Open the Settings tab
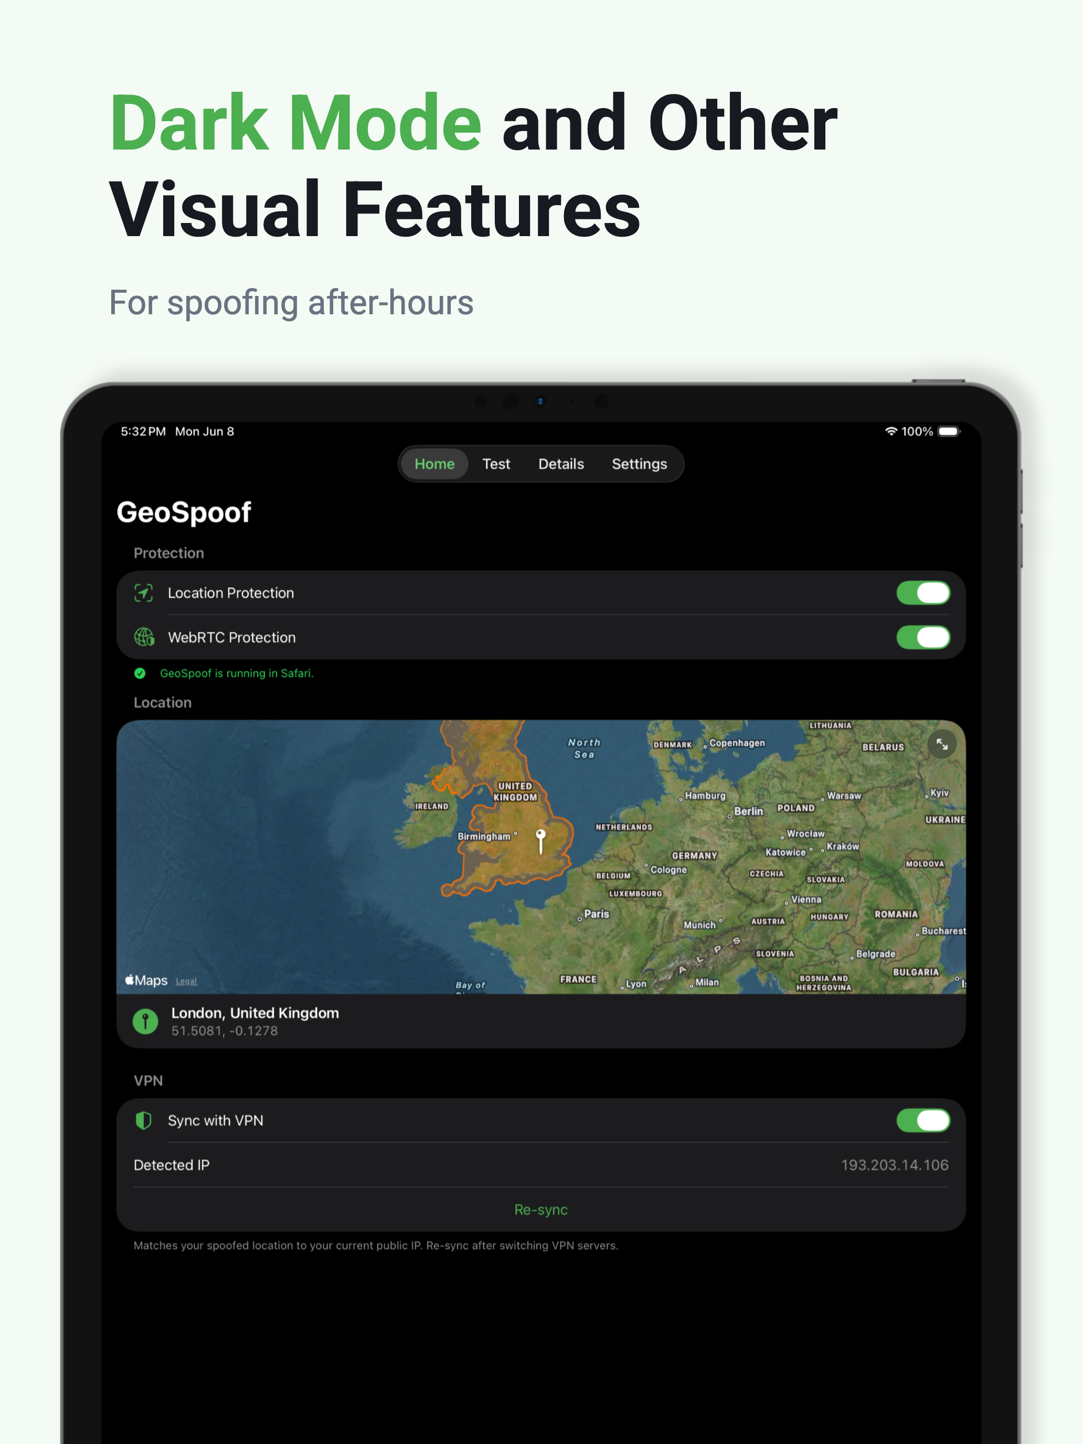Image resolution: width=1083 pixels, height=1444 pixels. 639,464
